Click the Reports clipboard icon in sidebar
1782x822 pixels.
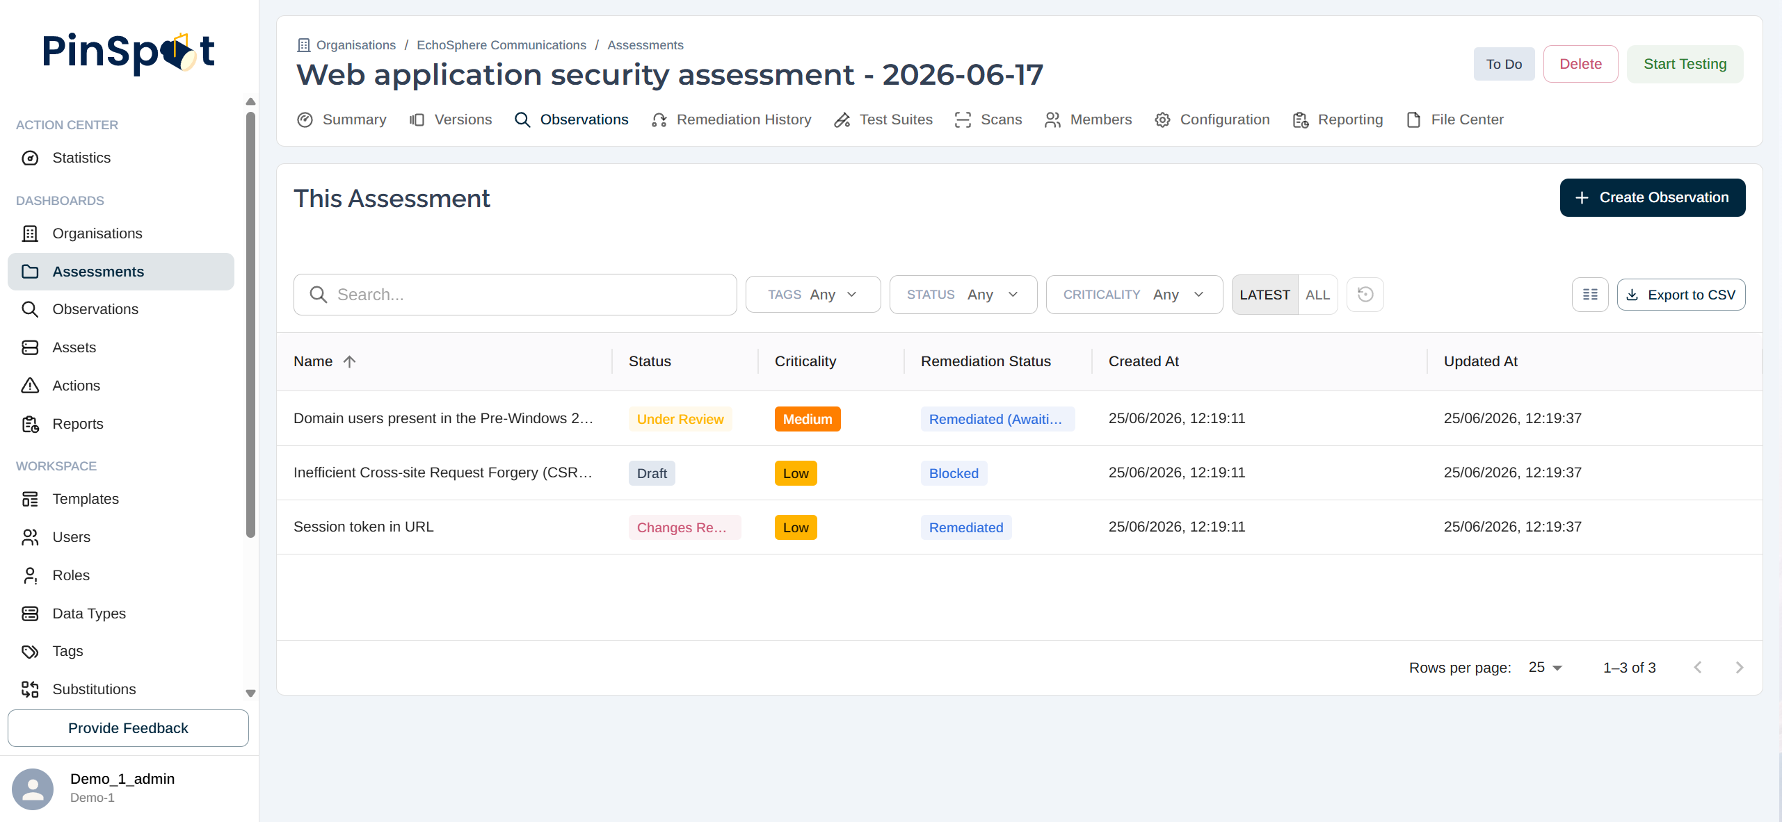pos(30,424)
